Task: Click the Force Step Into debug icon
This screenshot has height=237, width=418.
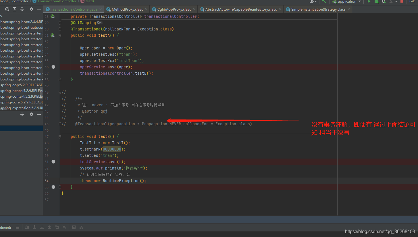Action: coord(42,227)
